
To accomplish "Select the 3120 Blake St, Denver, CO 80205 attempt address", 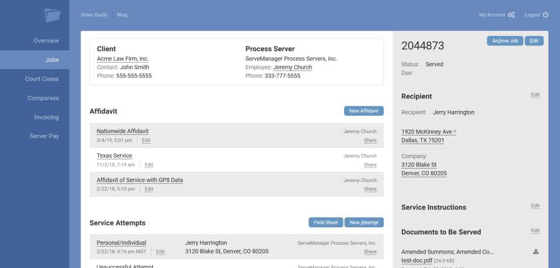I will tap(227, 252).
